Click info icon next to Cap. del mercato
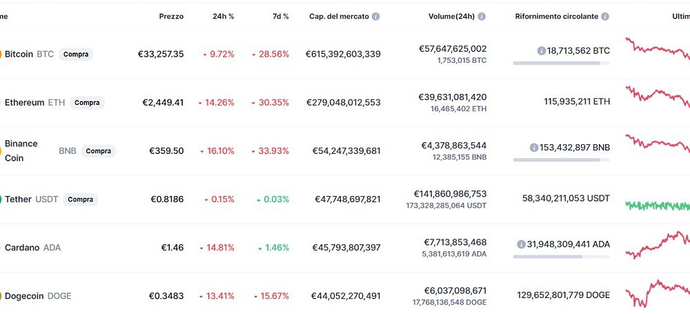The width and height of the screenshot is (690, 314). coord(375,17)
